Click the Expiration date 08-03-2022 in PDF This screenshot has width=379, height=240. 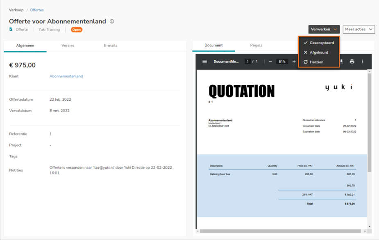(349, 132)
